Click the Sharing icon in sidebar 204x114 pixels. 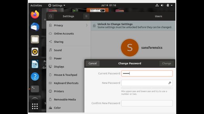50,41
